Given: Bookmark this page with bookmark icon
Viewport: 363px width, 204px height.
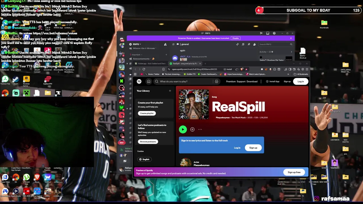Looking at the screenshot, I should point(163,69).
